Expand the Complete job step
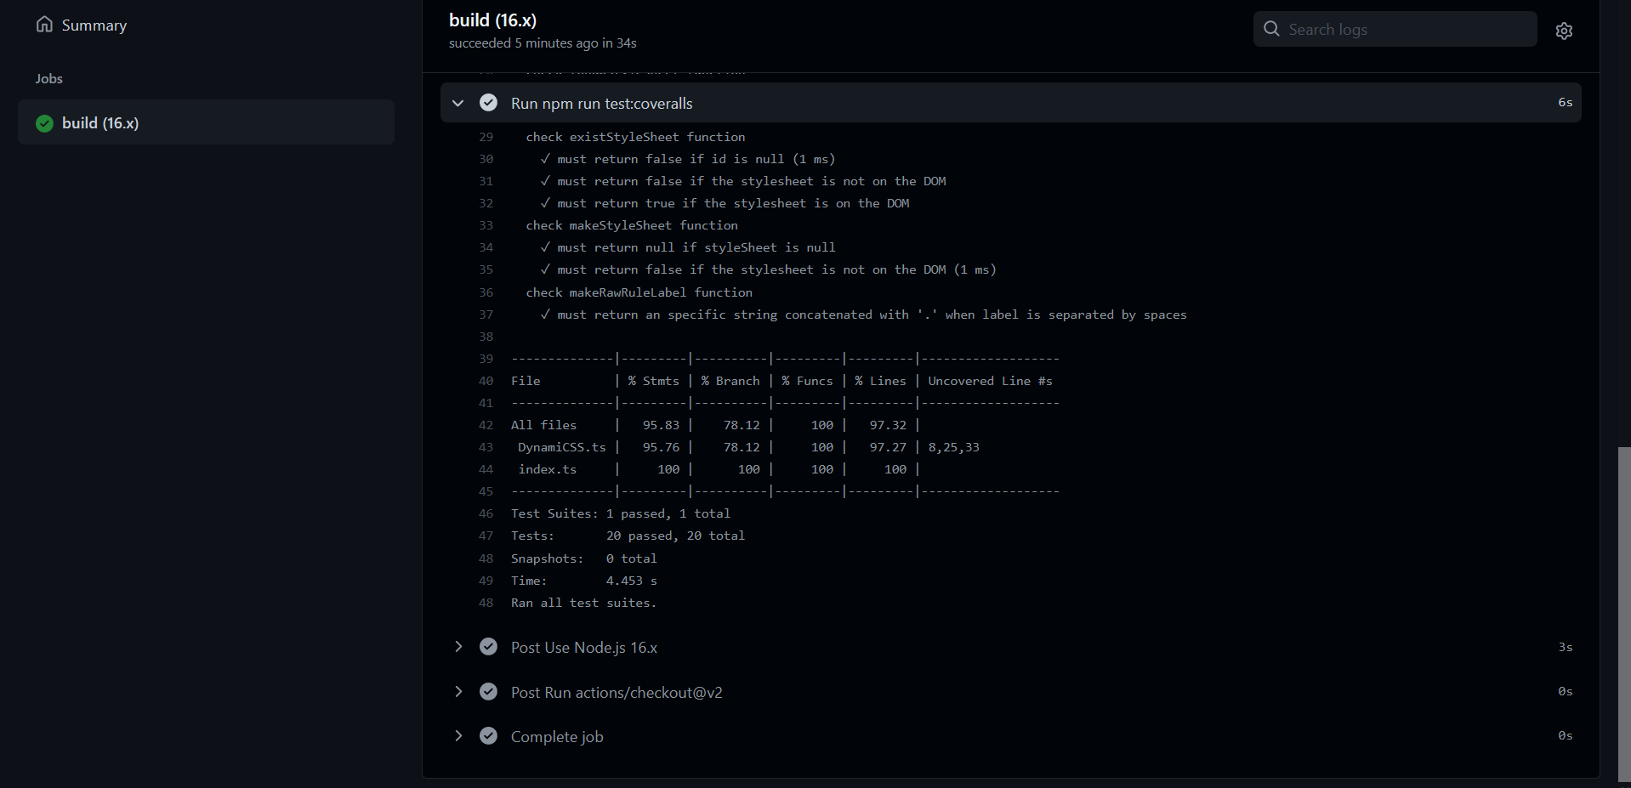This screenshot has width=1631, height=788. [458, 736]
